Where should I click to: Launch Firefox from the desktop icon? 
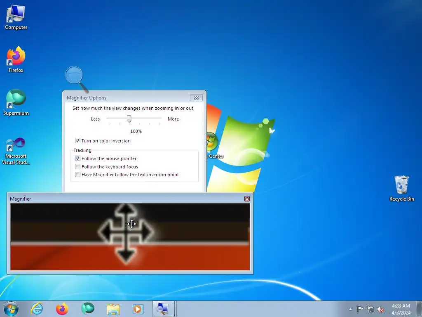[16, 59]
